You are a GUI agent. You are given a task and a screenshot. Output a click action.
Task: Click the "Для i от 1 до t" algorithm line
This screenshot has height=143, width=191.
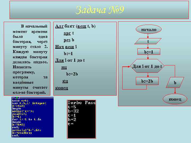click(x=70, y=60)
